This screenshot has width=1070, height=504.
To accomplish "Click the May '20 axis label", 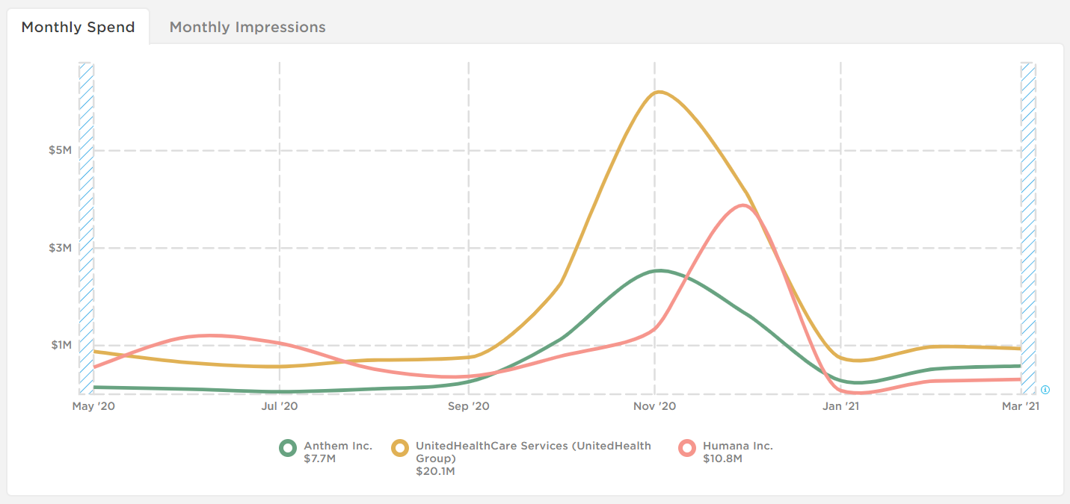I will click(93, 405).
